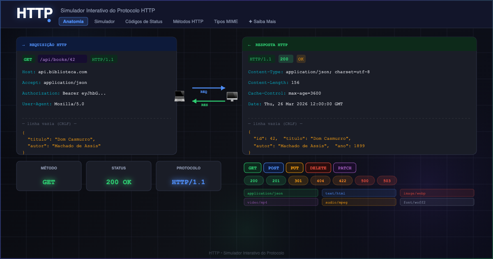Open the Simulador tab
493x259 pixels.
pyautogui.click(x=104, y=21)
